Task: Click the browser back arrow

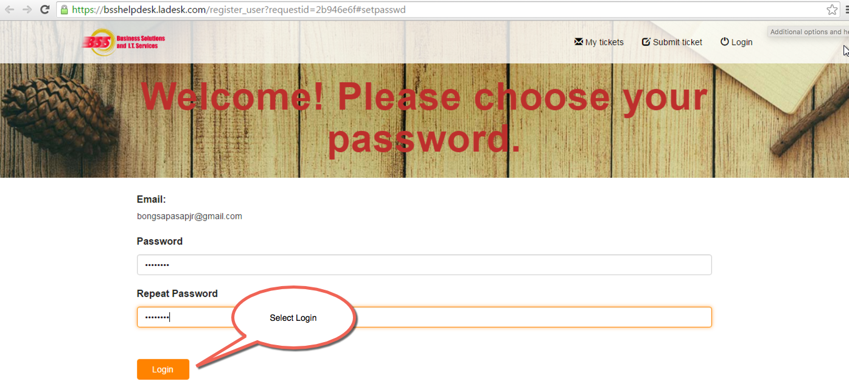Action: (10, 9)
